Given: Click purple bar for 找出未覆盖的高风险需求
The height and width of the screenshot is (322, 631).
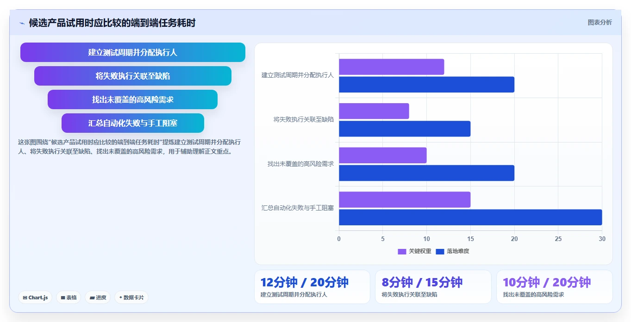Looking at the screenshot, I should coord(383,155).
